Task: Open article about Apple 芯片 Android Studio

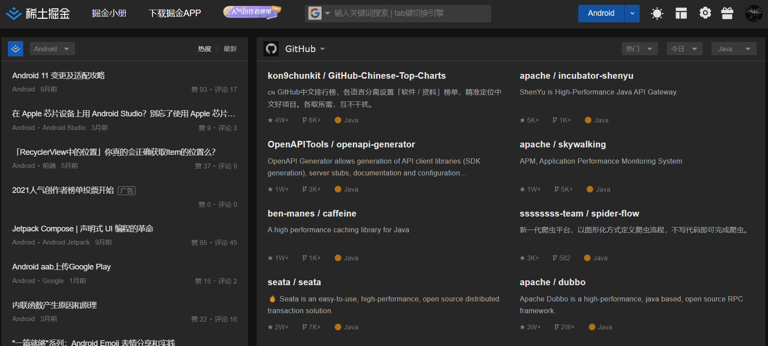Action: point(124,114)
